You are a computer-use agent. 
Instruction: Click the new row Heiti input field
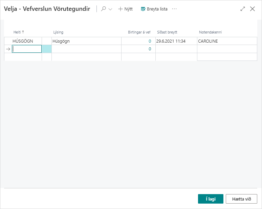click(x=26, y=49)
